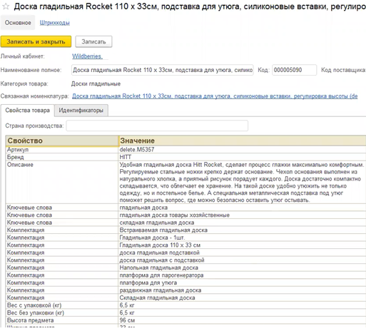This screenshot has width=366, height=331.
Task: Select the Описание property cell
Action: [x=62, y=182]
